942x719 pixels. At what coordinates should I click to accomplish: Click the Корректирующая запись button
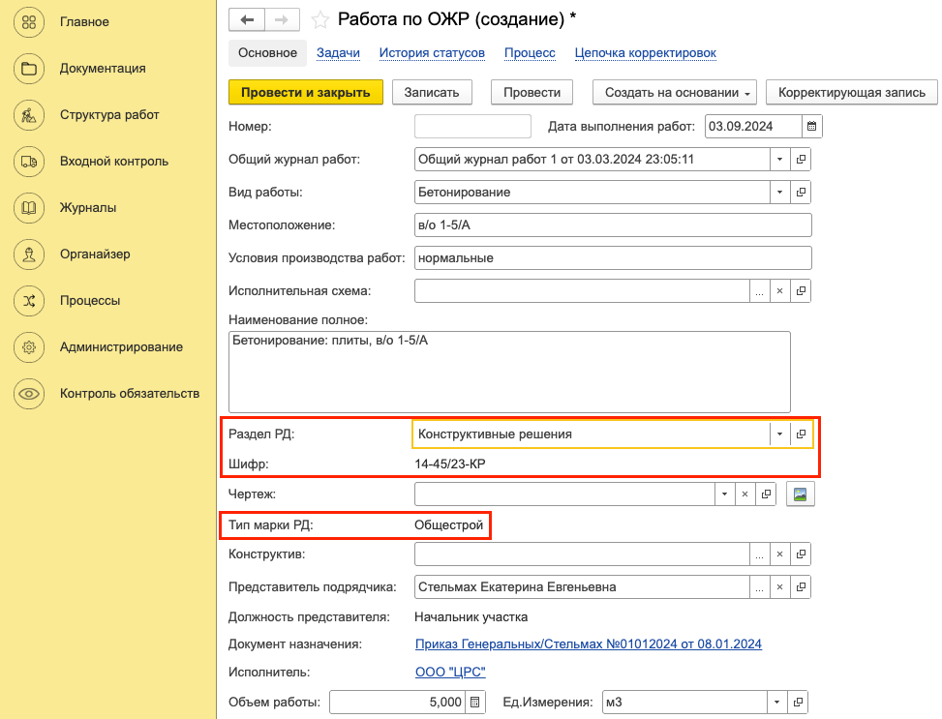click(x=851, y=92)
